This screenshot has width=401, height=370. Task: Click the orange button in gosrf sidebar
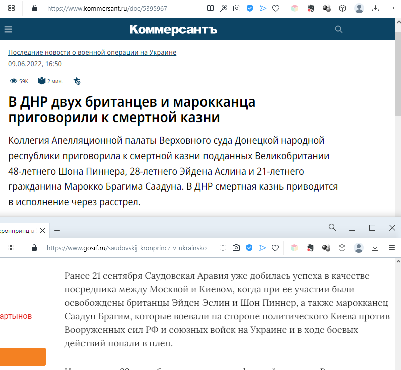(23, 356)
